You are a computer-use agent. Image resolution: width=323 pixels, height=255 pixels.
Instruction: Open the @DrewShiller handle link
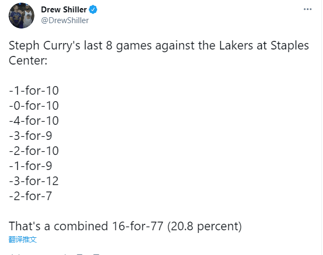[x=65, y=20]
